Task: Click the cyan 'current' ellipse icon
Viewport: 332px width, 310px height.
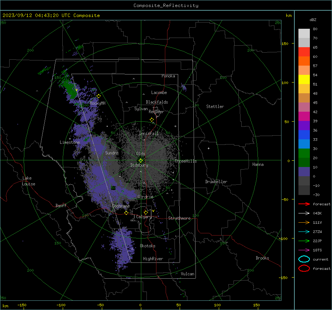Action: point(304,259)
